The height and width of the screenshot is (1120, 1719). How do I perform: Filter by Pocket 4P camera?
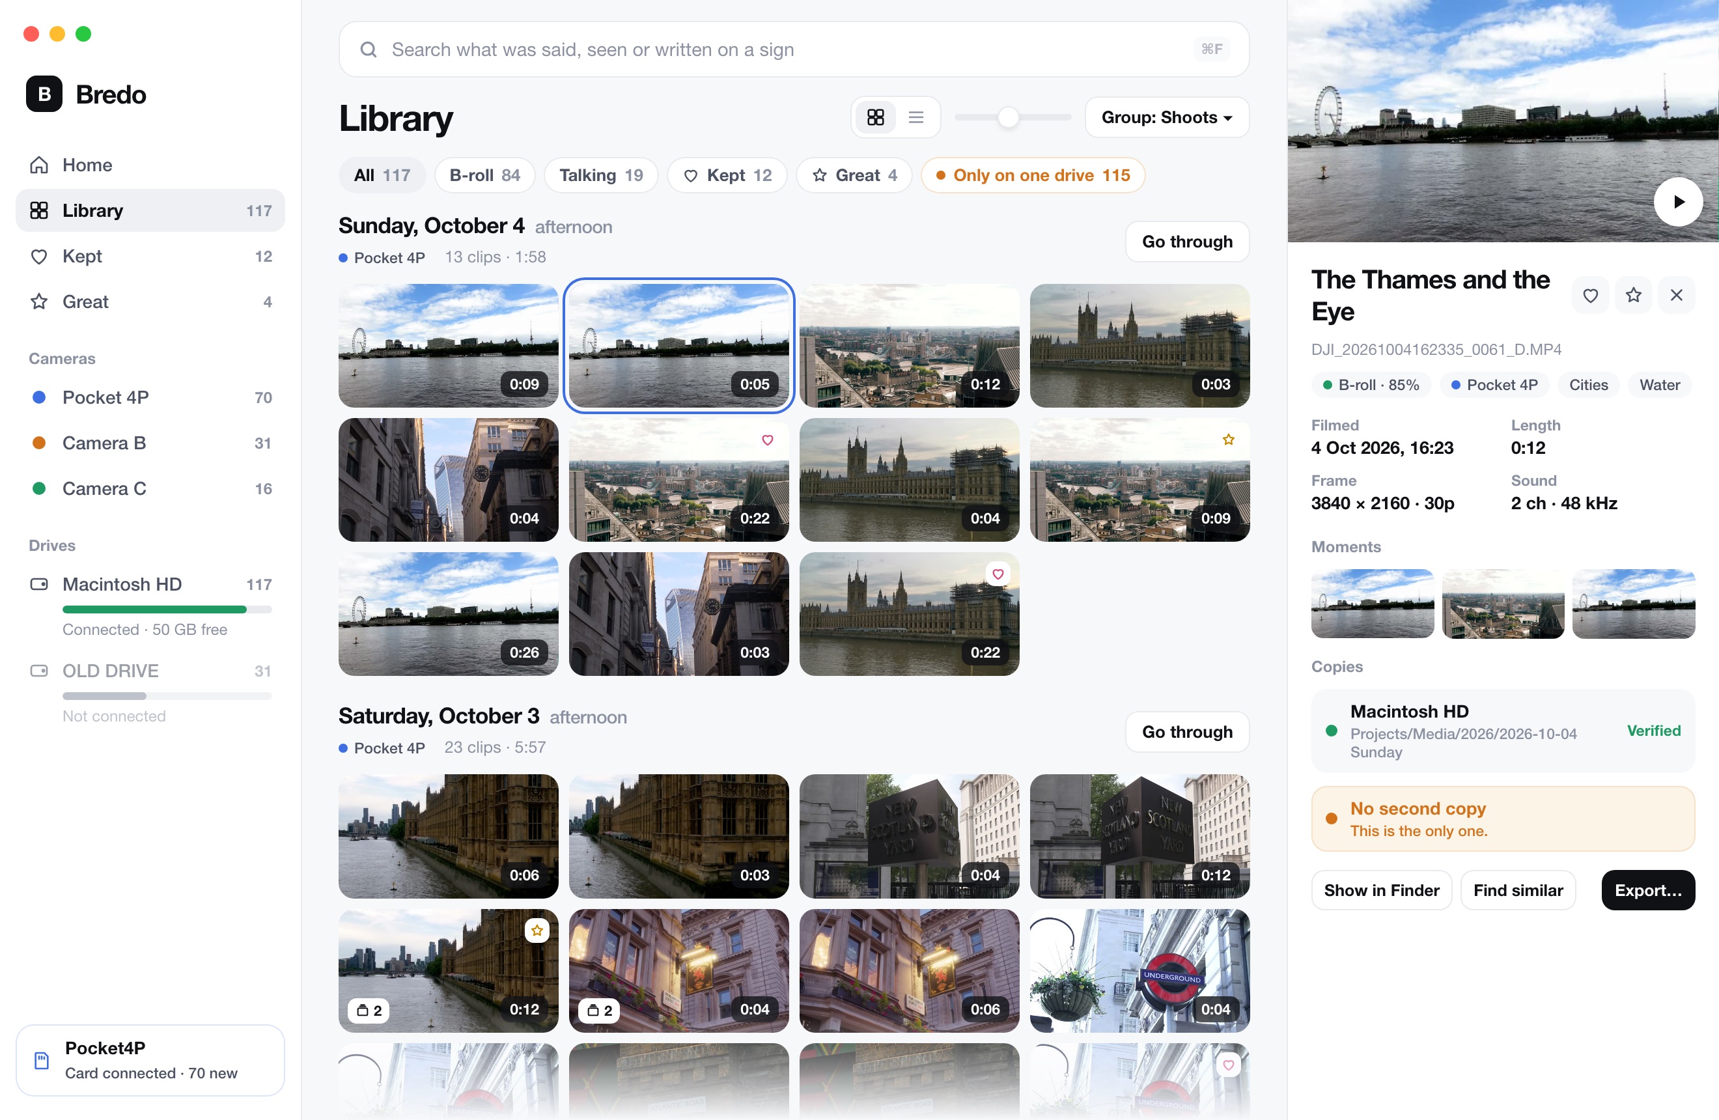150,397
